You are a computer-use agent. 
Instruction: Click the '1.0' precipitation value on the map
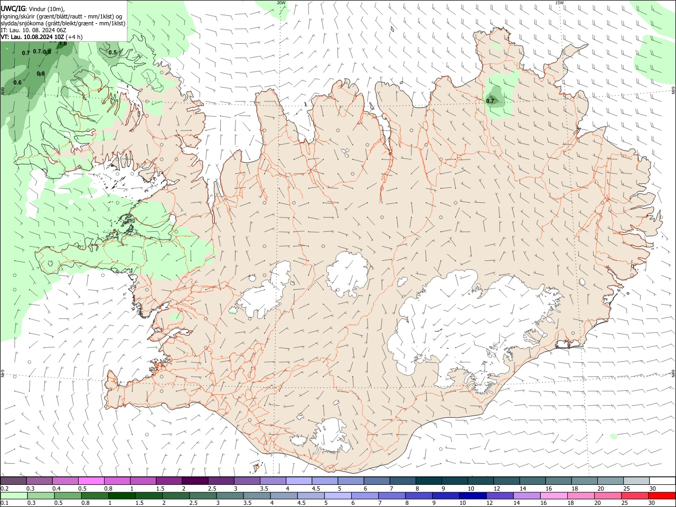(63, 44)
